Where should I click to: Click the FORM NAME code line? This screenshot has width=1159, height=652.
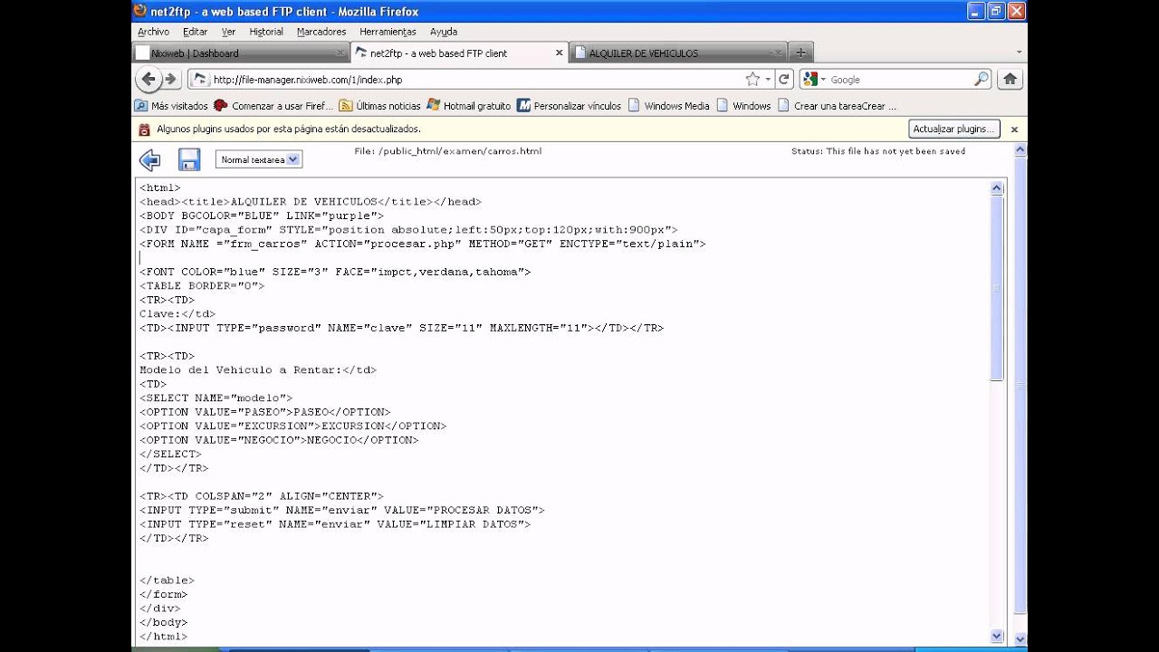pos(422,244)
